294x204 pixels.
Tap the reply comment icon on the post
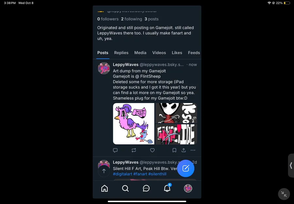(115, 150)
